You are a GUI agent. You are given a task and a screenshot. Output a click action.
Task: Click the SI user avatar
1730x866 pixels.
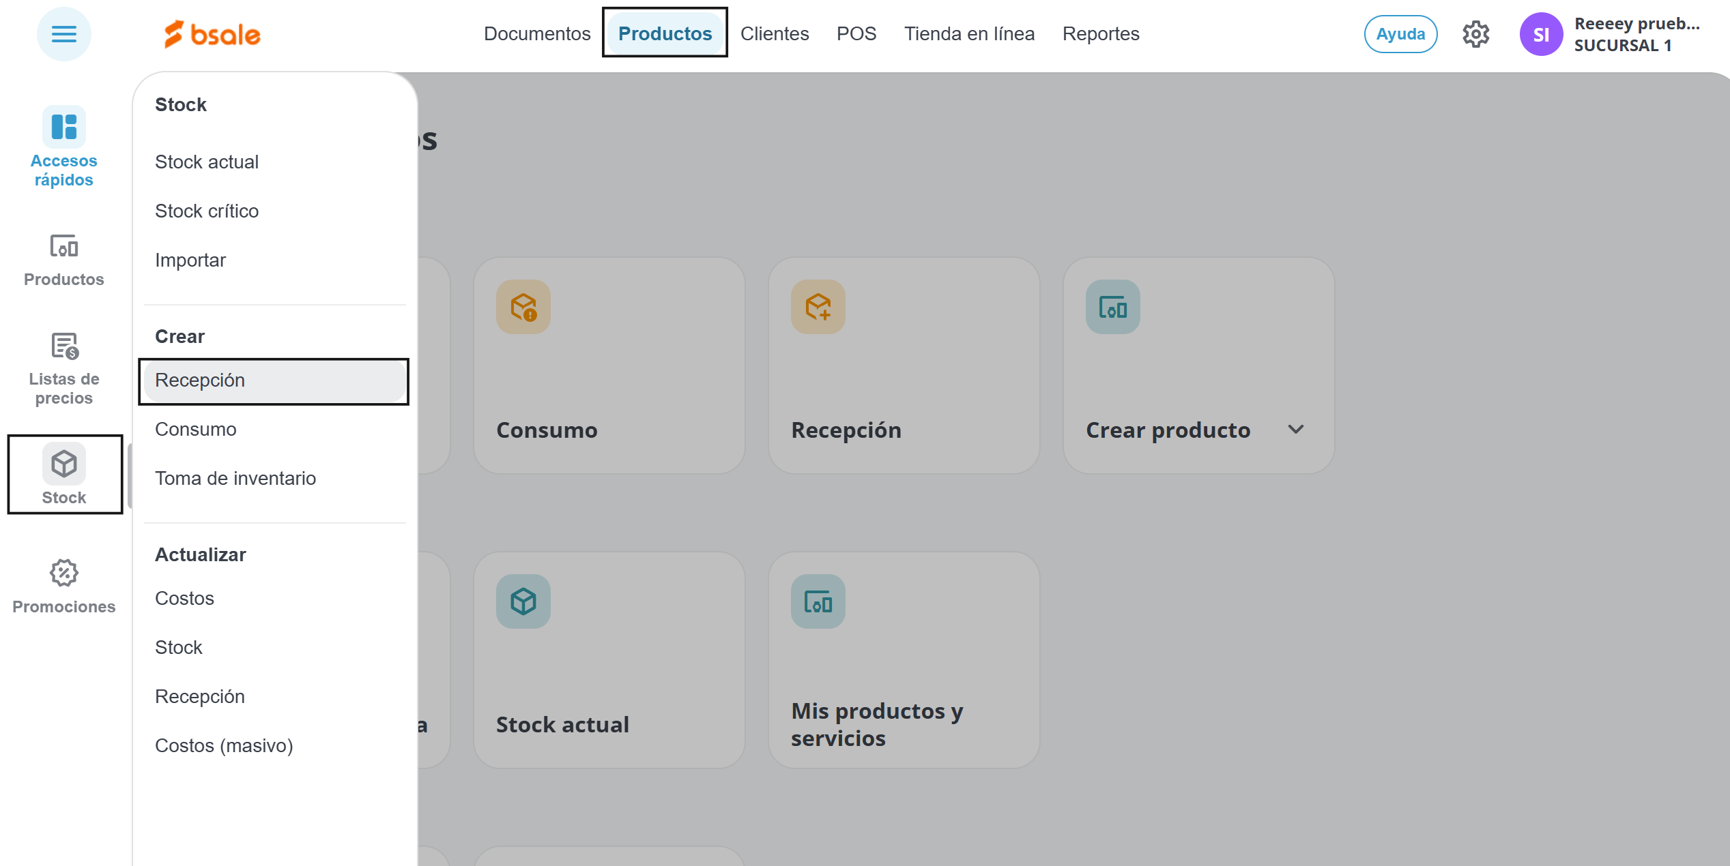coord(1540,35)
